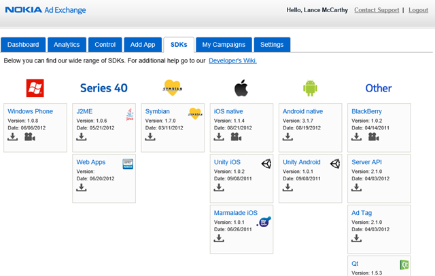435x276 pixels.
Task: Open the Server API title link
Action: pos(366,162)
